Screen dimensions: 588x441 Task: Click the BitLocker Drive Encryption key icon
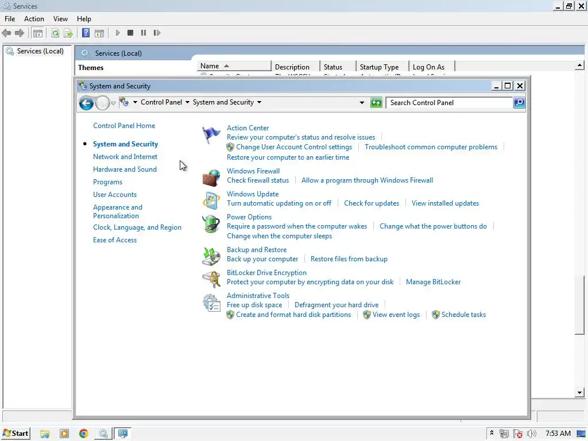pos(211,280)
